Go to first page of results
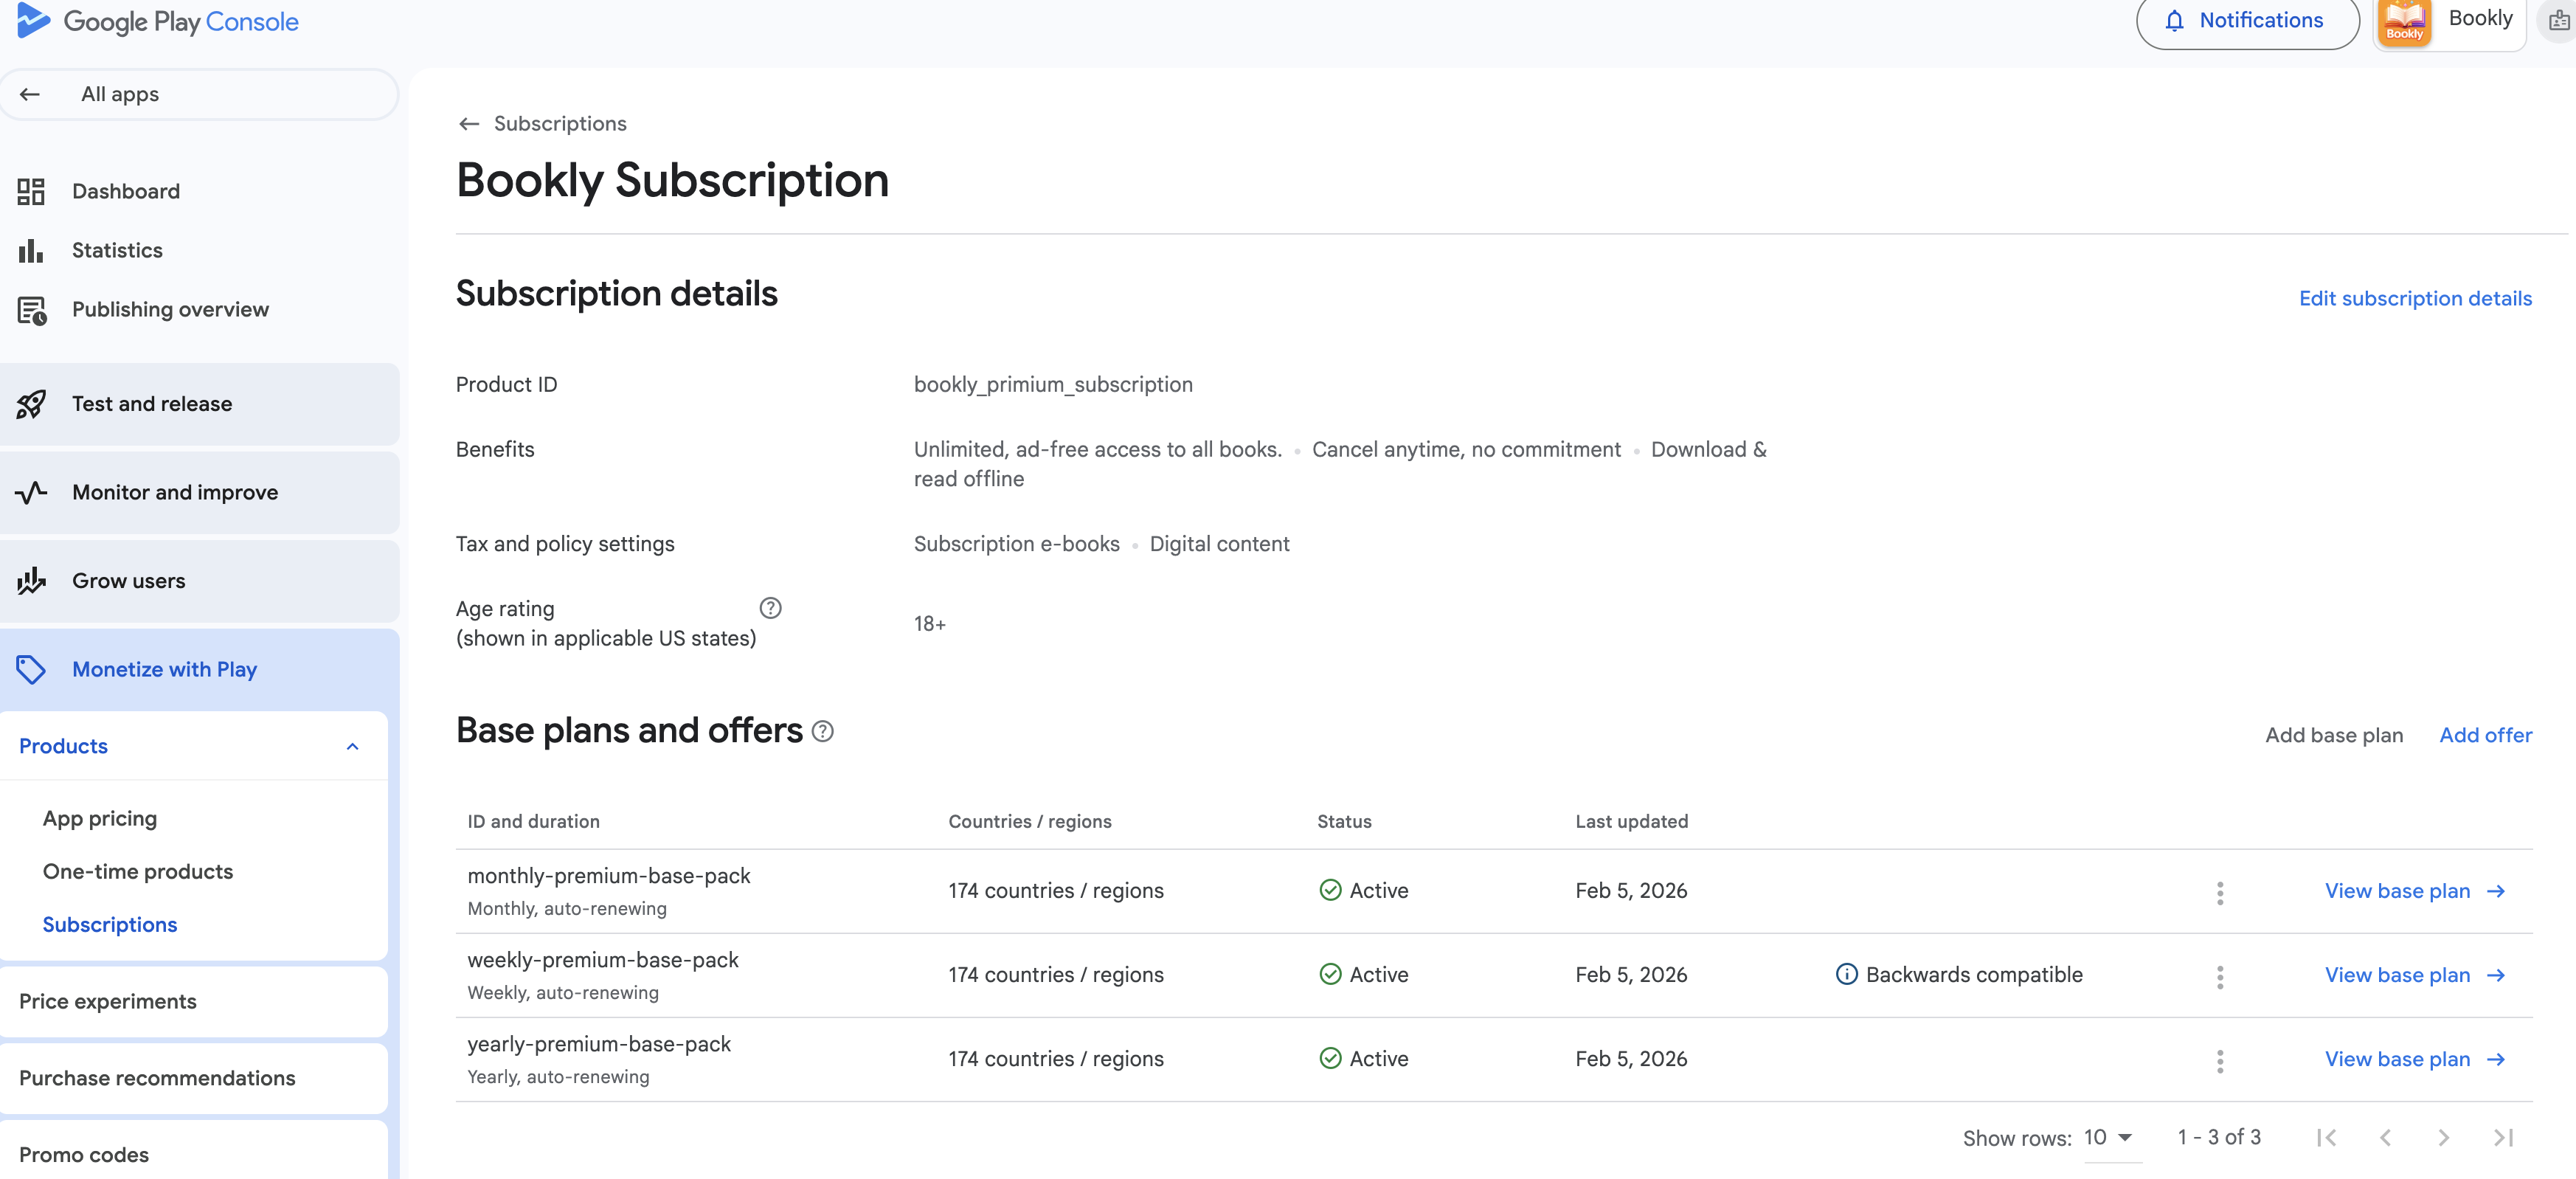The height and width of the screenshot is (1179, 2576). click(2326, 1138)
